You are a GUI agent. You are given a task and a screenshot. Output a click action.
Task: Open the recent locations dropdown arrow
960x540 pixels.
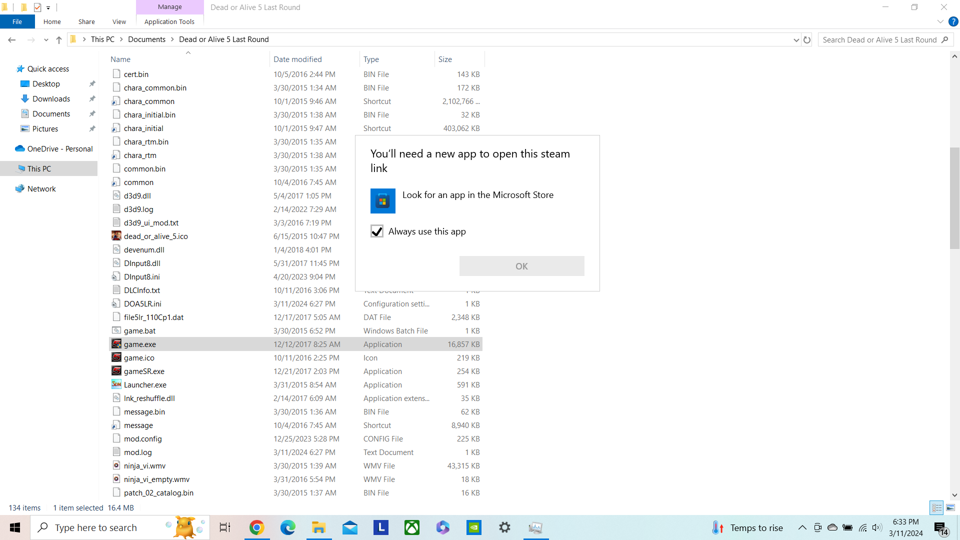tap(46, 40)
